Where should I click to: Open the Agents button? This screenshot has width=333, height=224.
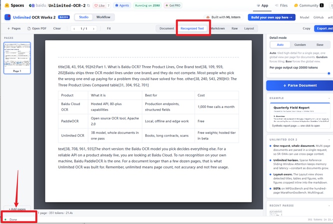[x=122, y=5]
